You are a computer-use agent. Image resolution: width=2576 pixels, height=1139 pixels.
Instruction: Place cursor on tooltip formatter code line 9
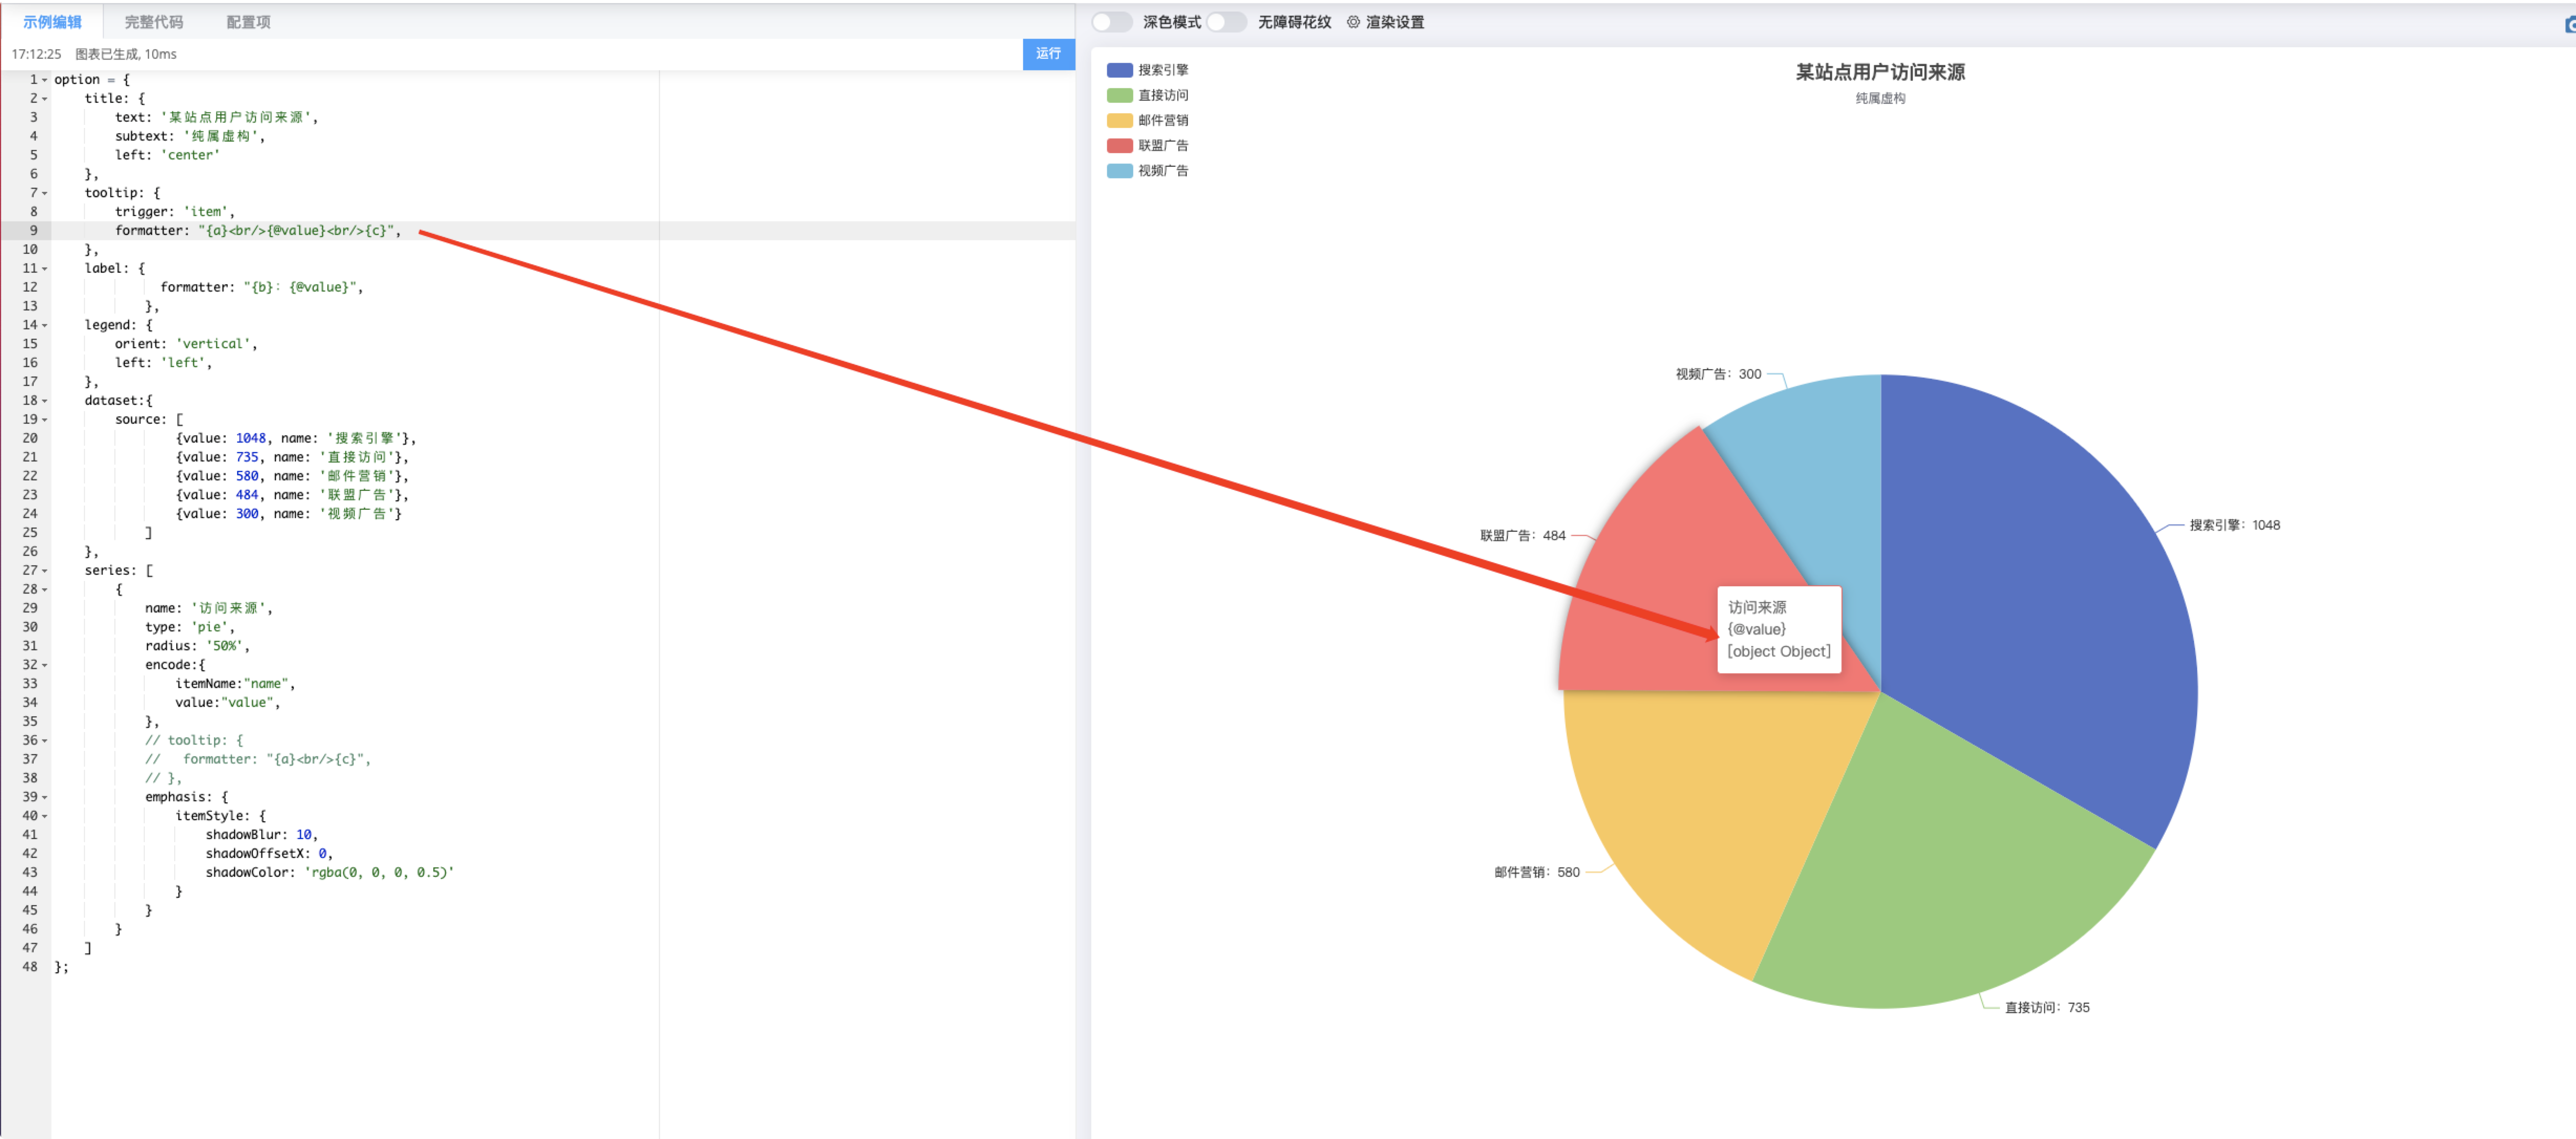[258, 231]
